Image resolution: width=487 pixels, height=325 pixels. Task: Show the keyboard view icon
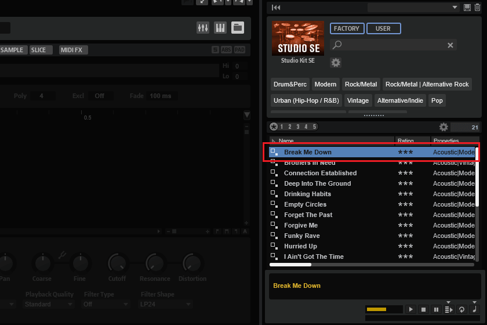tap(220, 28)
